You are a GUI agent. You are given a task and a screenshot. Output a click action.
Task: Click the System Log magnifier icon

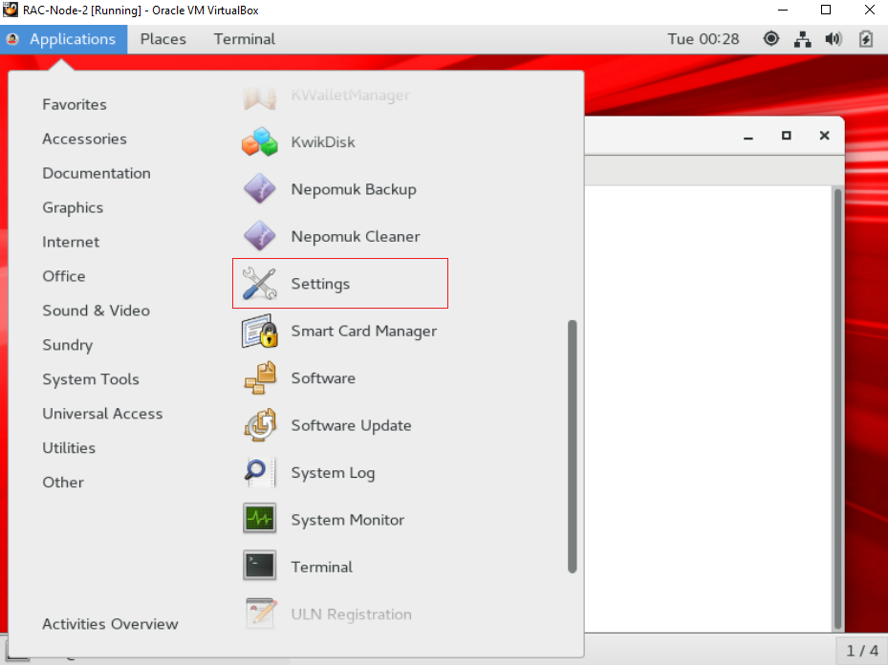(x=259, y=472)
